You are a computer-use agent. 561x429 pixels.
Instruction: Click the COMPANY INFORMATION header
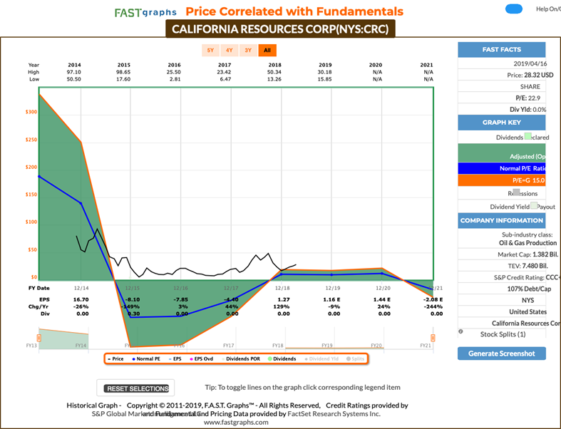tap(502, 220)
